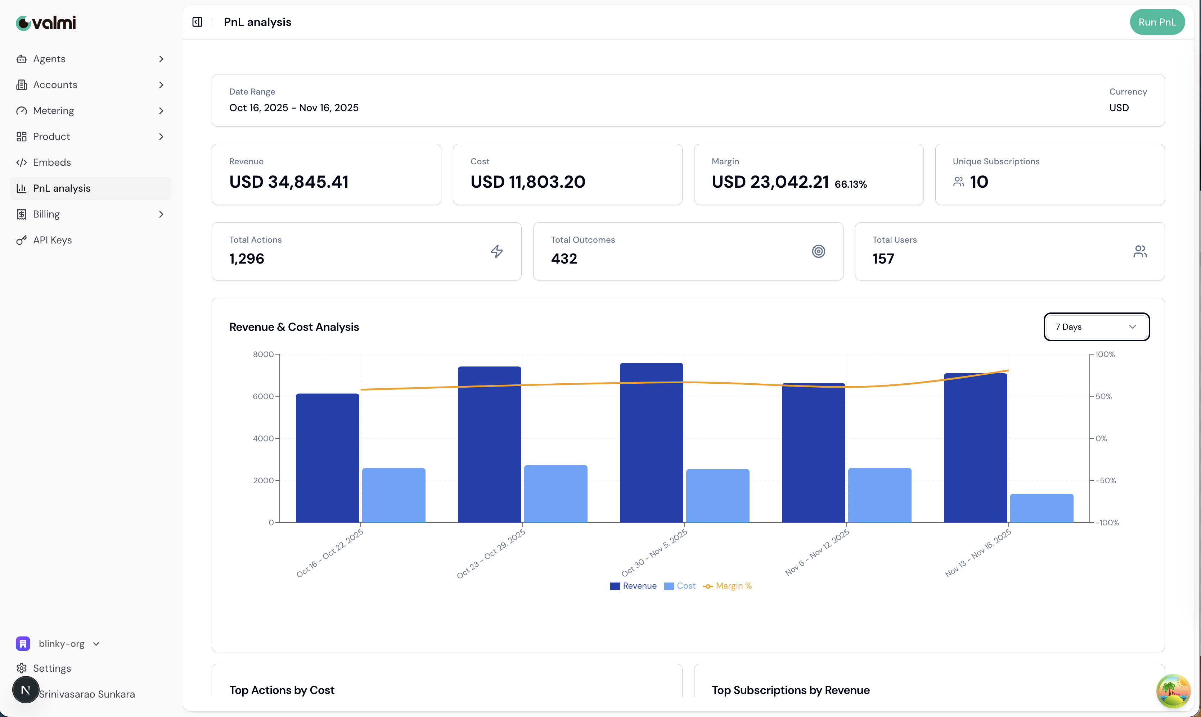Image resolution: width=1201 pixels, height=717 pixels.
Task: Click the Embeds code icon
Action: click(21, 162)
